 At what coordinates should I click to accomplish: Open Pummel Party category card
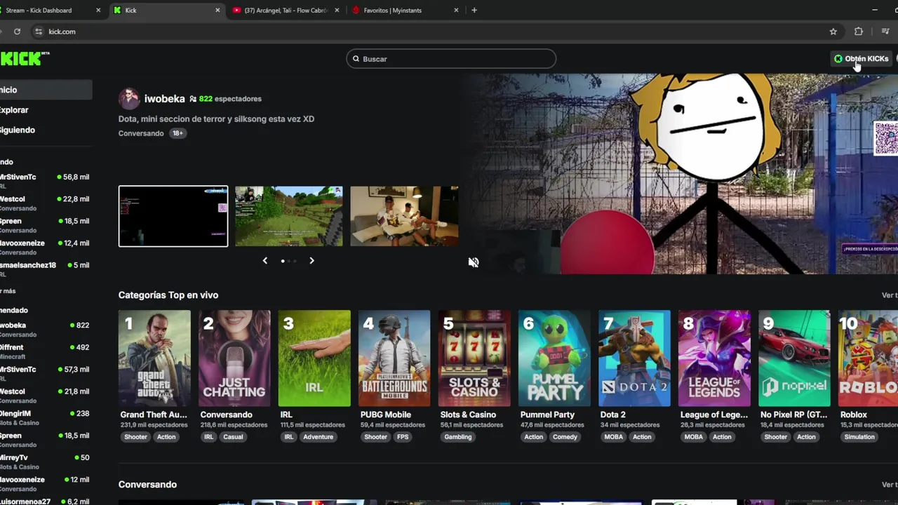(x=554, y=358)
